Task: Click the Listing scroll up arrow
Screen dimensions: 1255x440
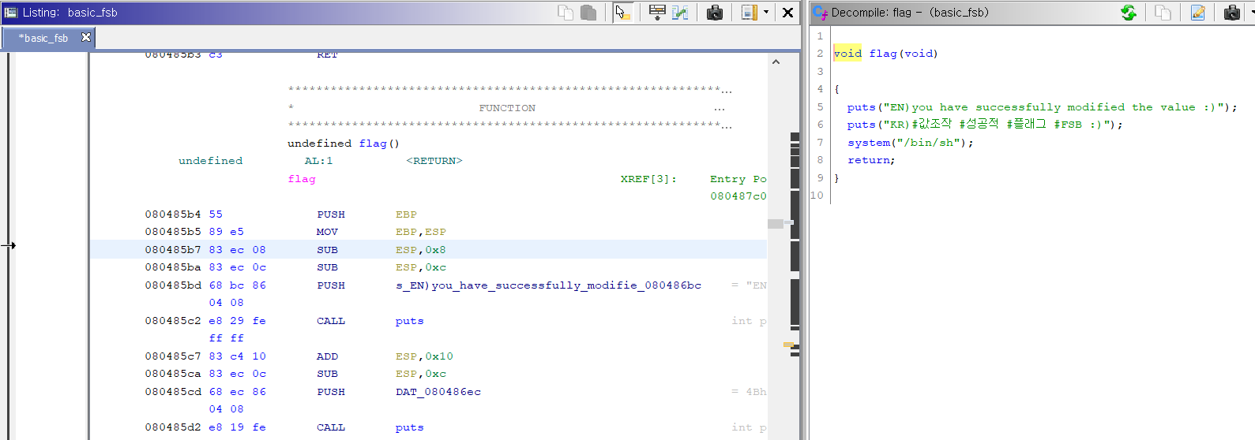Action: click(x=776, y=62)
